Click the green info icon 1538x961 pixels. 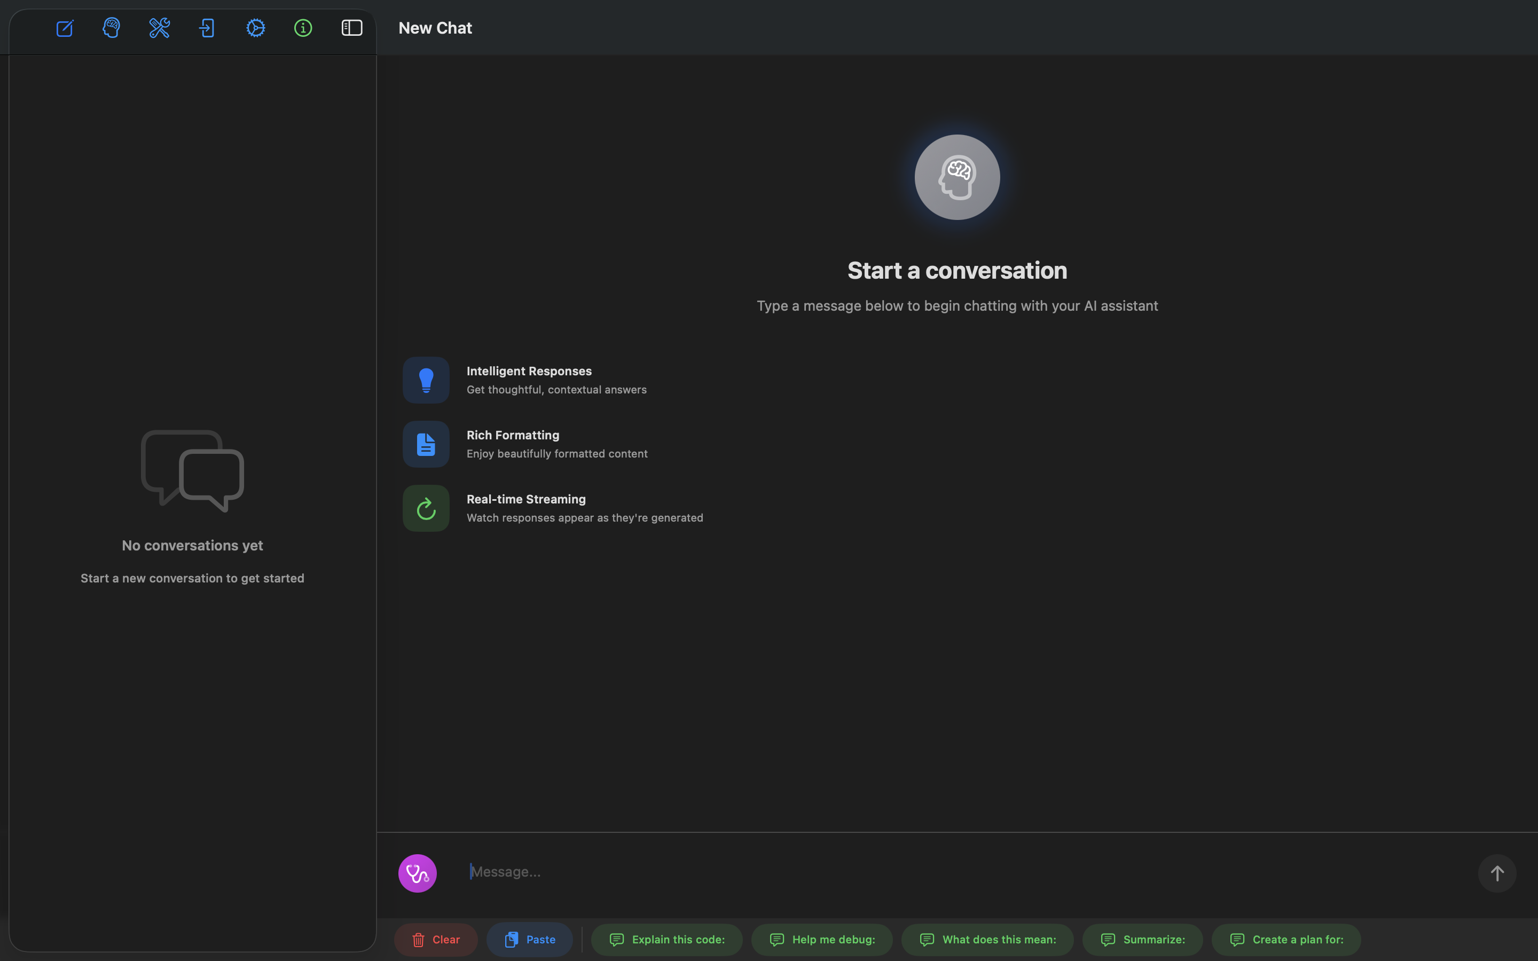(303, 28)
